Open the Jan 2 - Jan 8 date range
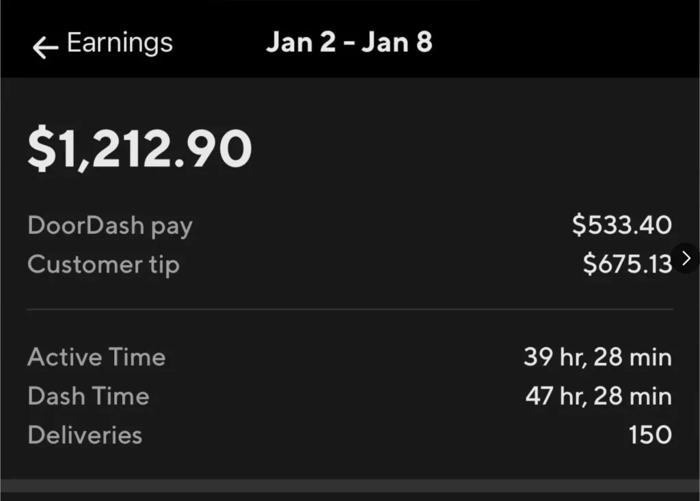This screenshot has width=700, height=501. (349, 42)
